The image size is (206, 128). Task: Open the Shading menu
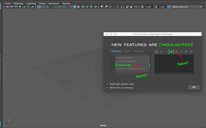pos(18,3)
